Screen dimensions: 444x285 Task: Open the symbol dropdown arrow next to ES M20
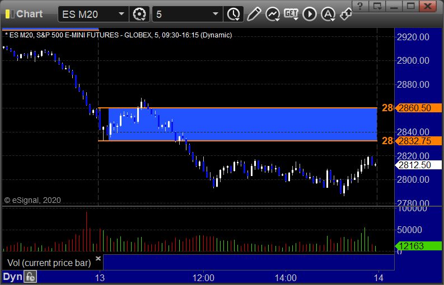click(x=121, y=14)
